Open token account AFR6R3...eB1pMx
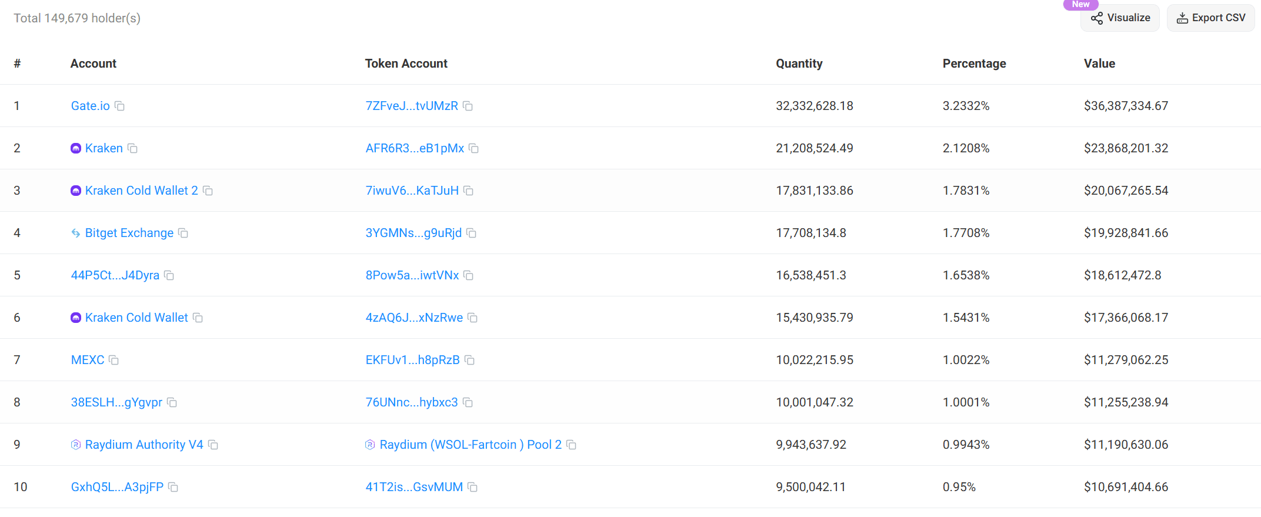Screen dimensions: 1261x517 coord(415,148)
